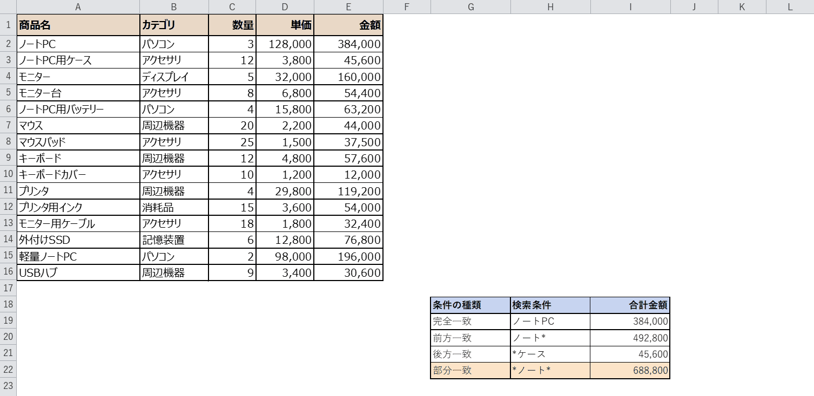Click the 検索条件 header cell
The height and width of the screenshot is (396, 814).
(x=550, y=305)
